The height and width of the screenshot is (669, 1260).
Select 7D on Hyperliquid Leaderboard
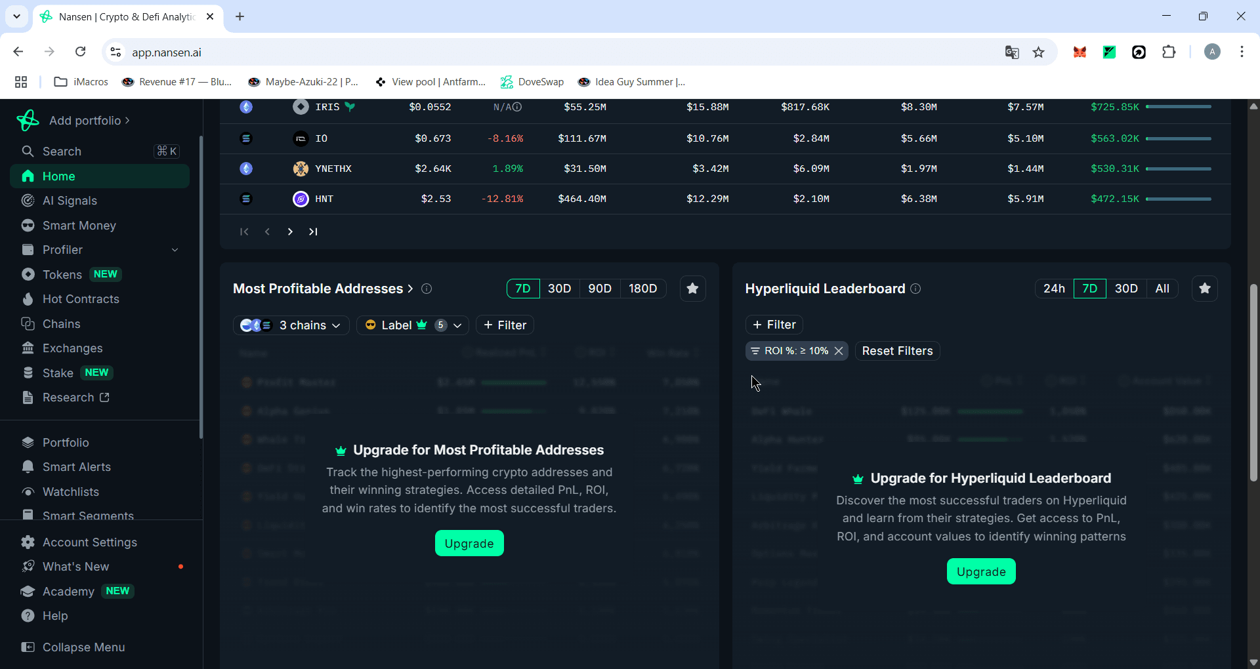(1090, 289)
